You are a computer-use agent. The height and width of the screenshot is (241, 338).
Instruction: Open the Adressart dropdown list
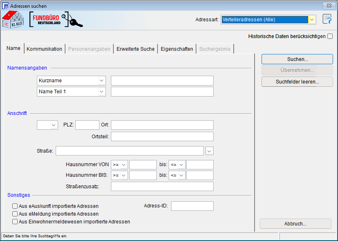[312, 20]
